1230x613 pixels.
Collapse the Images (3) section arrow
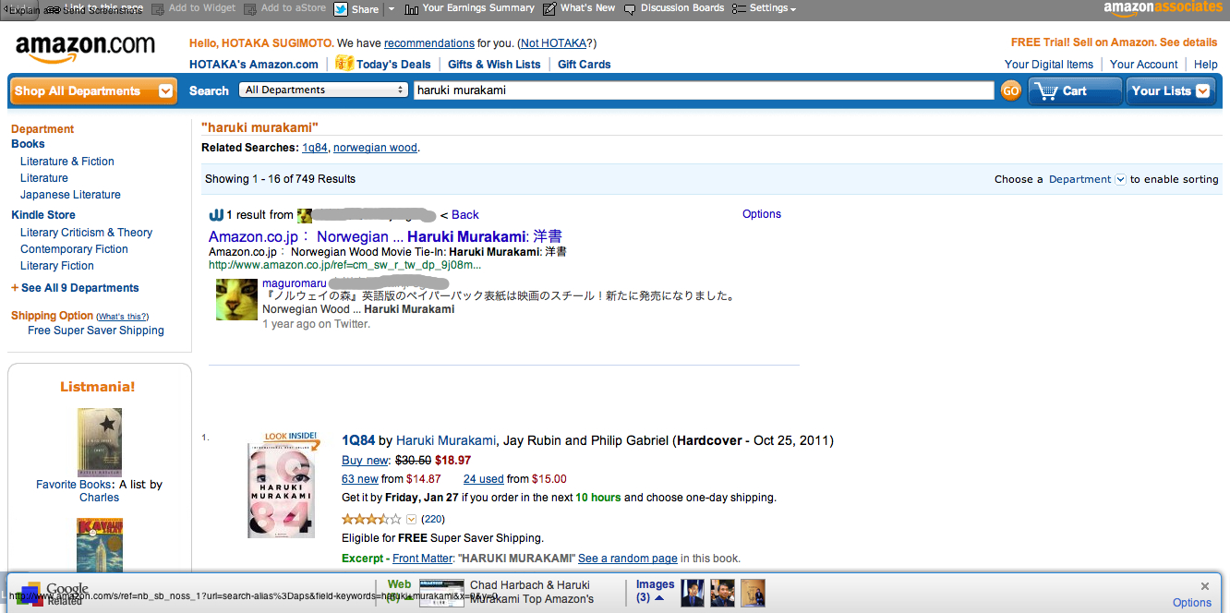659,598
